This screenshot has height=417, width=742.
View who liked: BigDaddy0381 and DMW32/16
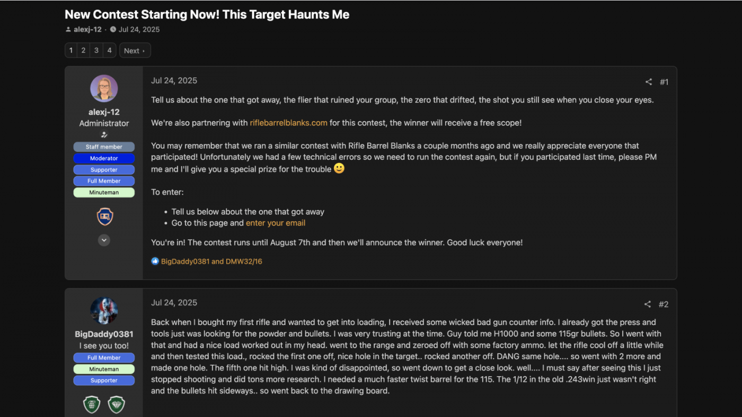(211, 261)
